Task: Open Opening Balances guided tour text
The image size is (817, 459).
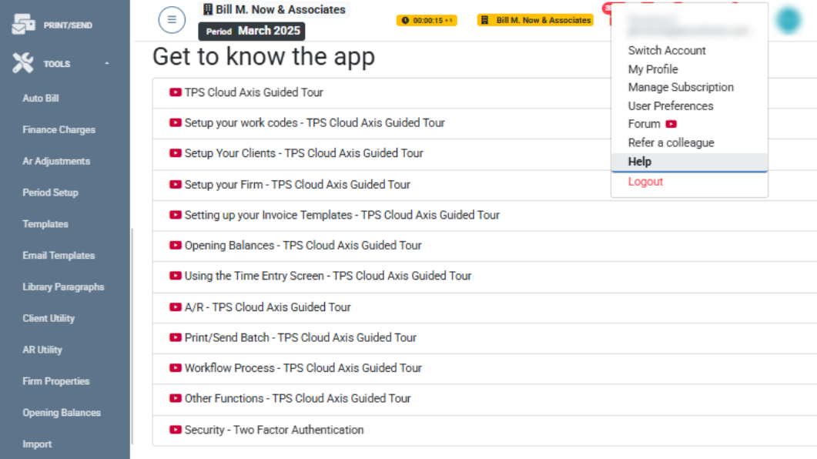Action: tap(303, 245)
